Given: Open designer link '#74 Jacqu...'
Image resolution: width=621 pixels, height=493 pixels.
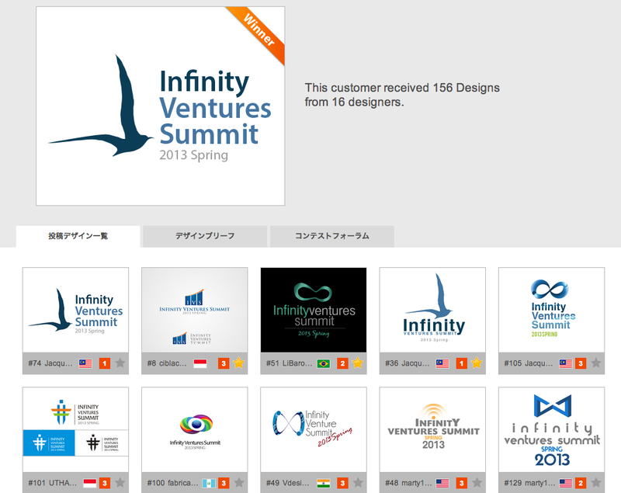Looking at the screenshot, I should (x=50, y=363).
